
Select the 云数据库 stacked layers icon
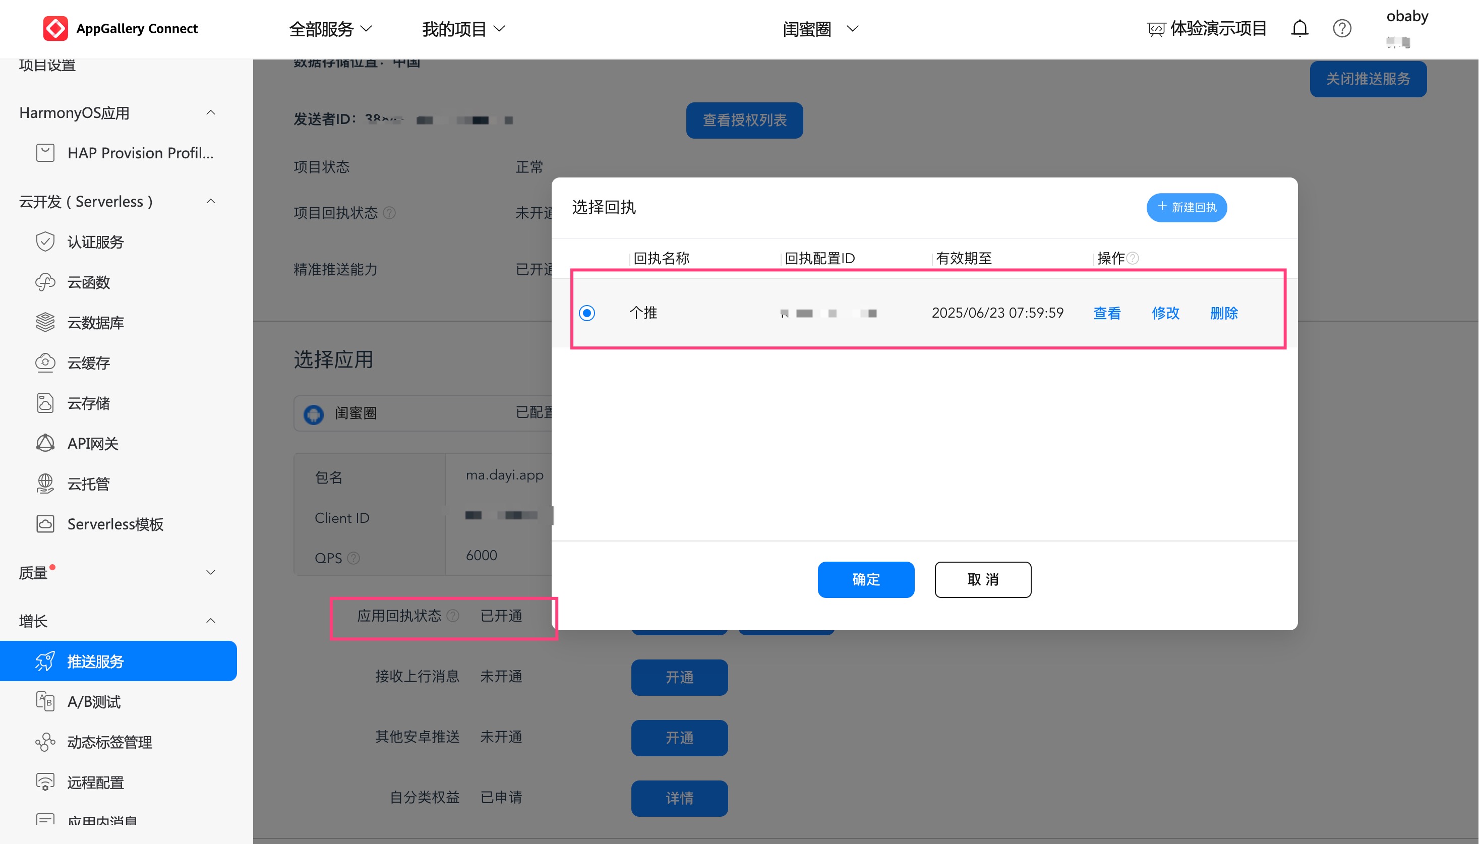45,322
